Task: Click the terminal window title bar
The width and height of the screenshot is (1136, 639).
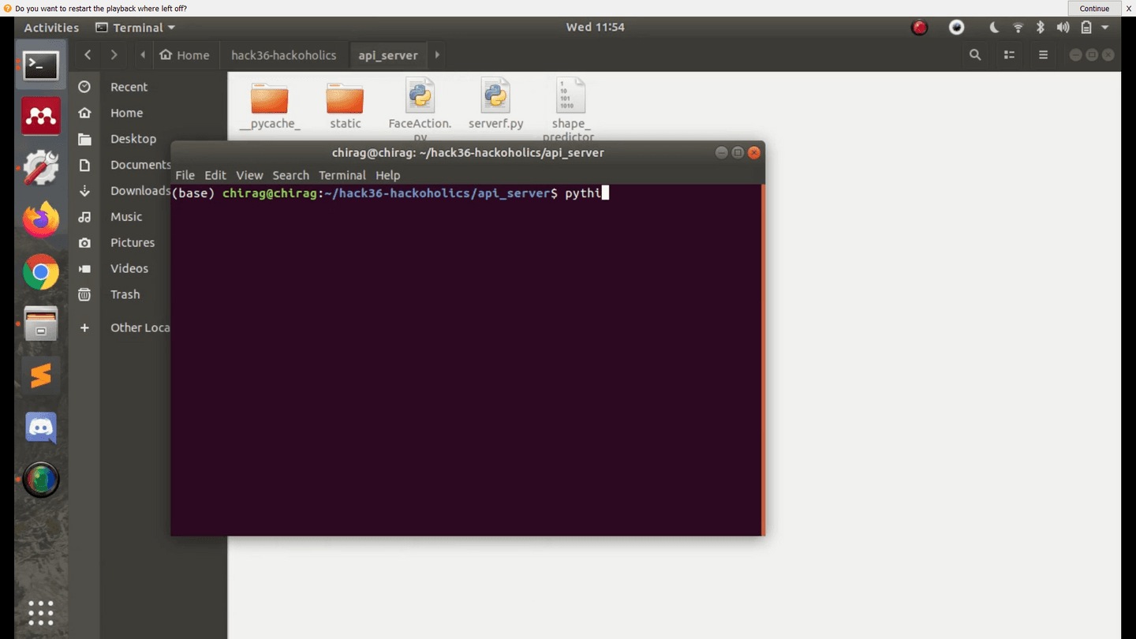Action: point(468,153)
